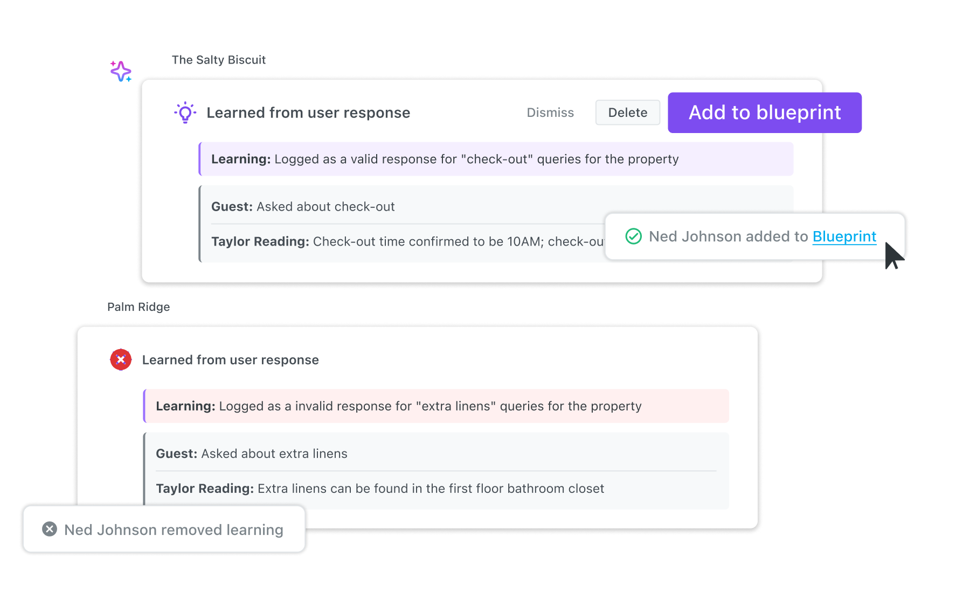Click Taylor Reading check-out time response
The height and width of the screenshot is (606, 970).
click(x=407, y=241)
